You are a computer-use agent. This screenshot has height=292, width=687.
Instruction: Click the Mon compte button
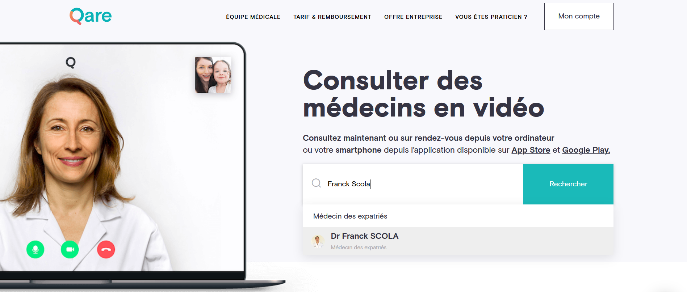click(x=579, y=16)
